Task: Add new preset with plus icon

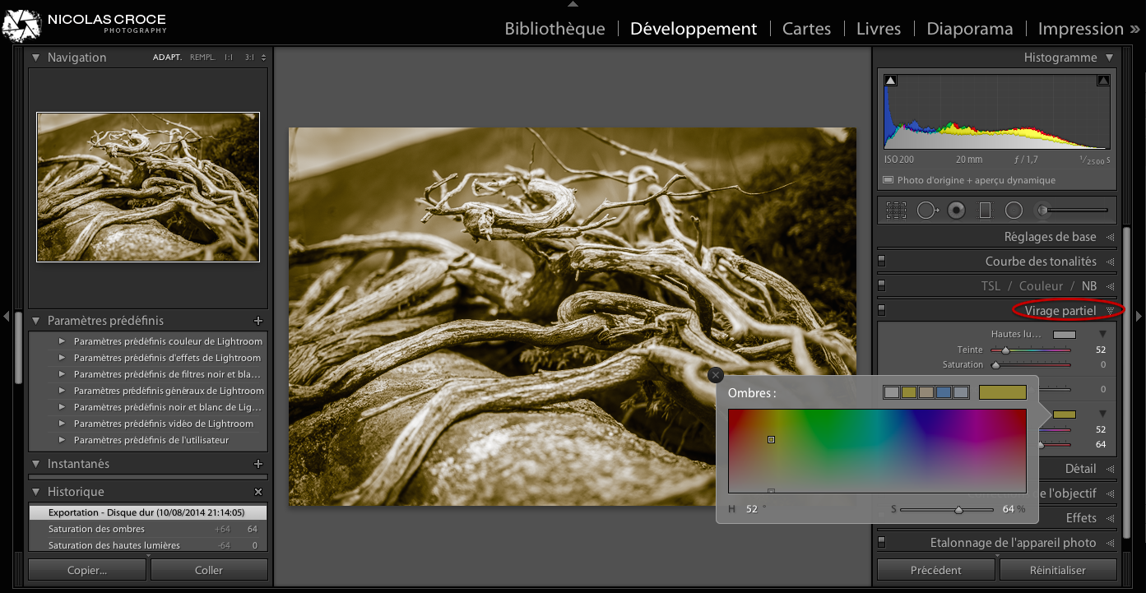Action: click(258, 321)
